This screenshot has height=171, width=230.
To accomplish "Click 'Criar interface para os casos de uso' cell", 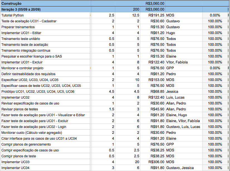I will coord(45,139).
